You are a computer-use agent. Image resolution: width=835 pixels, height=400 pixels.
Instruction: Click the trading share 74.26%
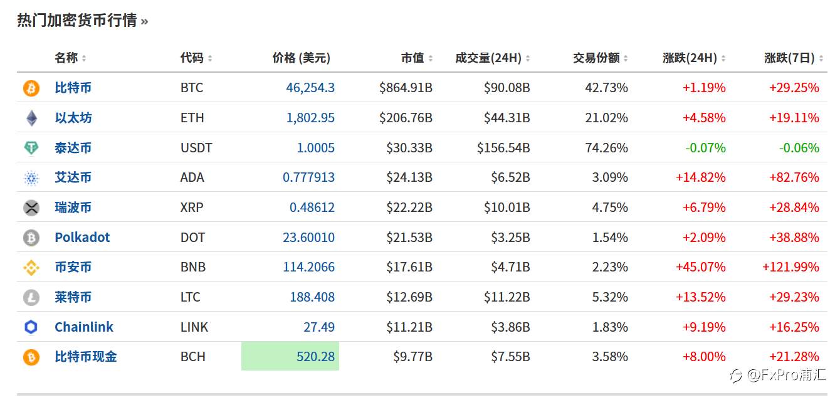pos(606,148)
